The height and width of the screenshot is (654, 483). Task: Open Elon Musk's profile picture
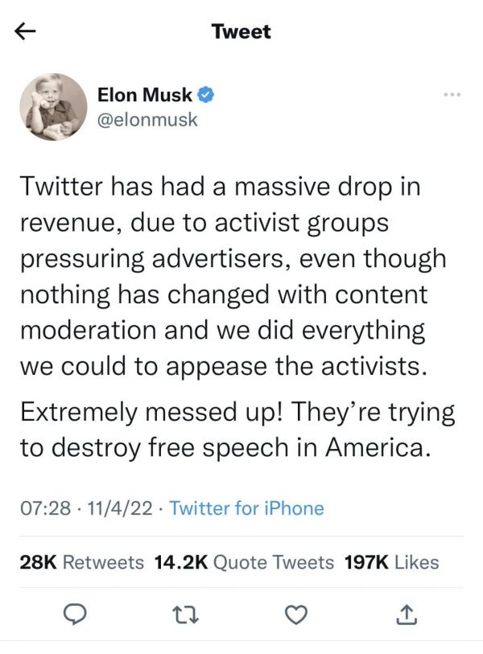(52, 107)
